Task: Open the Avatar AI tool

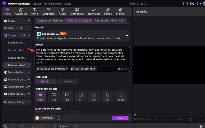Action: tap(21, 12)
